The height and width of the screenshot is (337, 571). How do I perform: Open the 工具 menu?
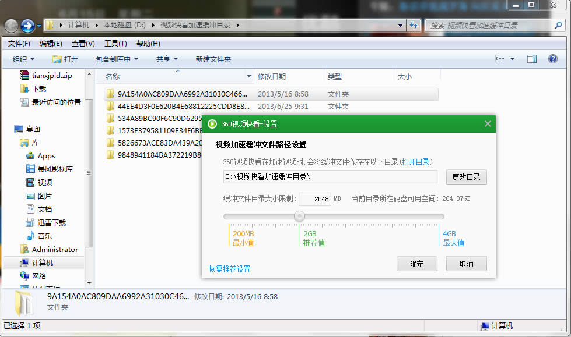point(114,42)
